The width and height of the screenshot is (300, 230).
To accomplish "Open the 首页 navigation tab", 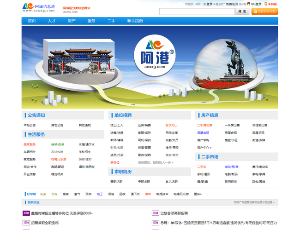I will pos(31,21).
